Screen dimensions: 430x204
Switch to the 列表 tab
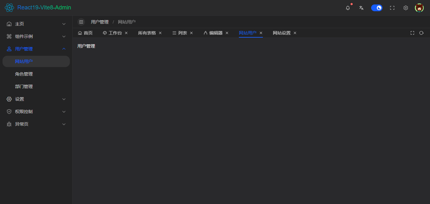180,33
